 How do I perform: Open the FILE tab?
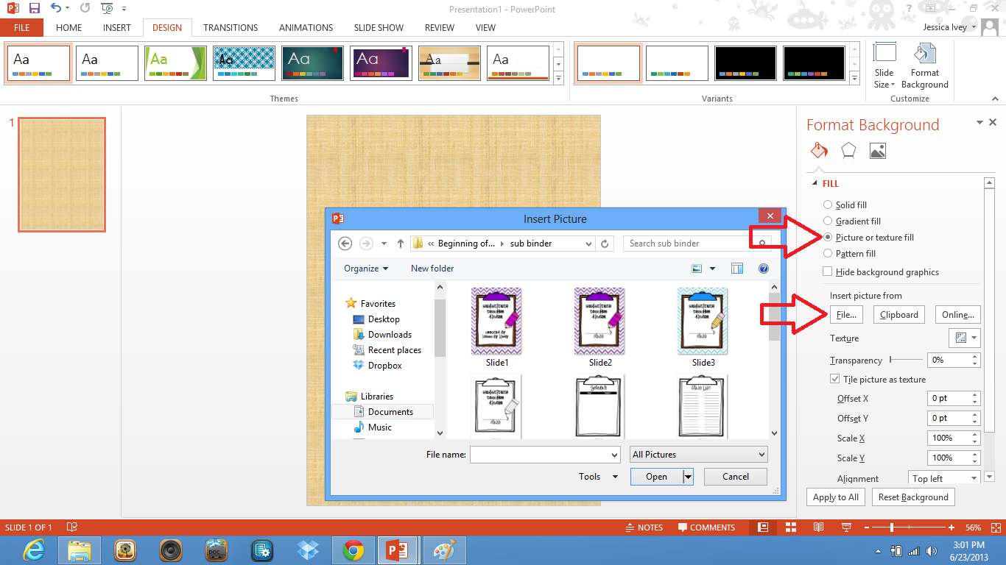point(22,28)
